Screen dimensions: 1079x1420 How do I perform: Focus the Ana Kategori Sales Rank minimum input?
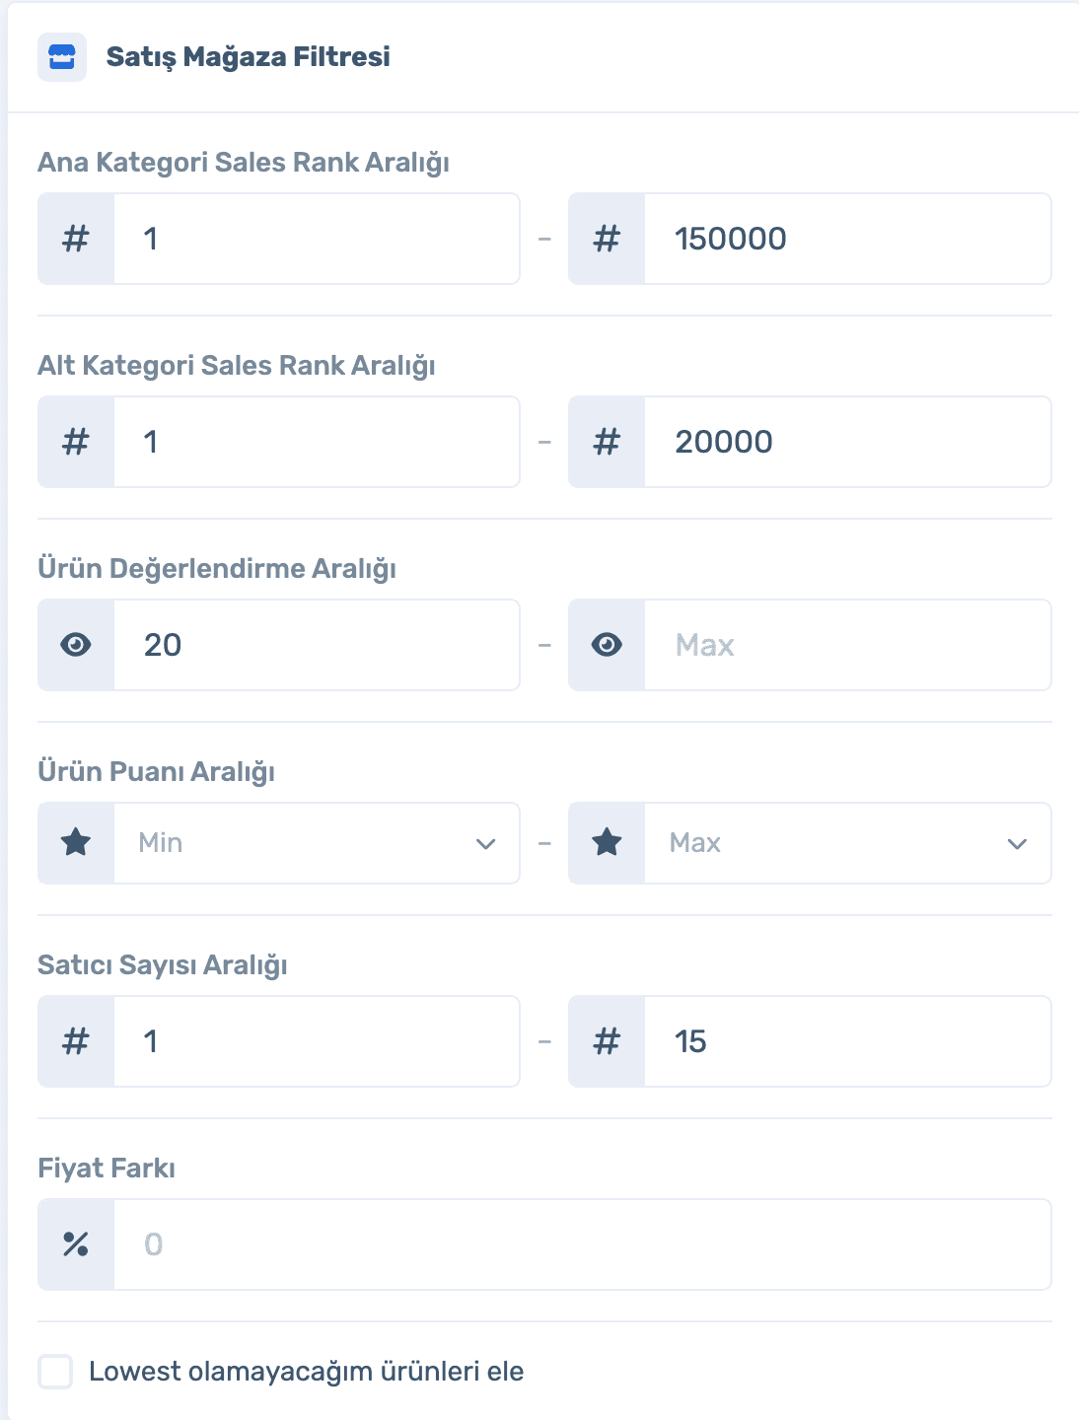(x=317, y=239)
